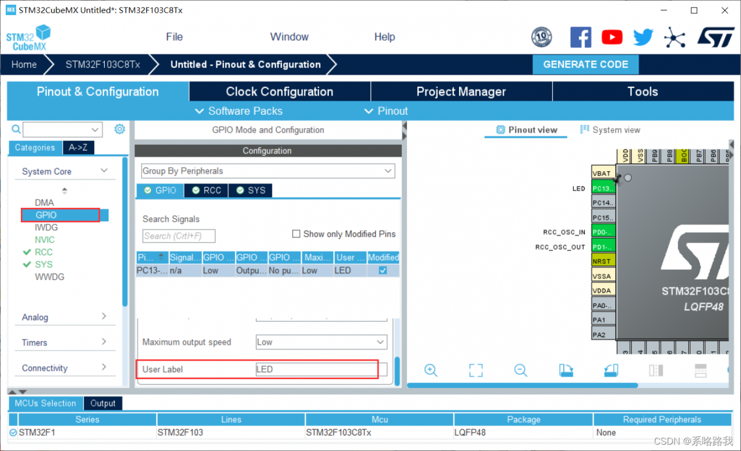Screen dimensions: 741x451
Task: Click the GENERATE CODE button
Action: [x=585, y=64]
